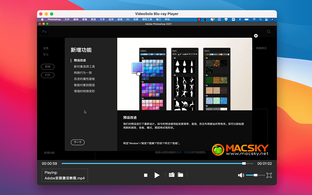This screenshot has height=195, width=312.
Task: Open the 编辑 menu
Action: point(76,19)
